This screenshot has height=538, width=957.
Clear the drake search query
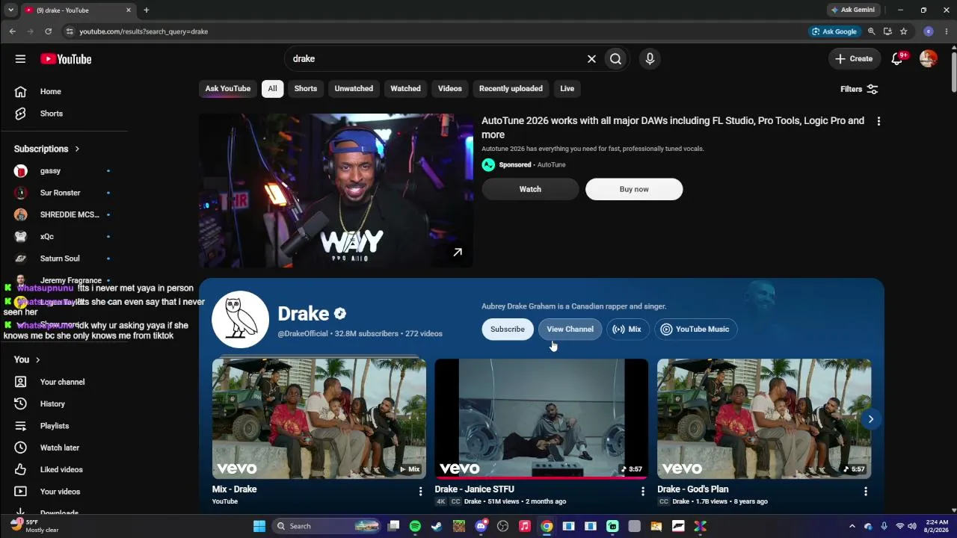tap(591, 59)
